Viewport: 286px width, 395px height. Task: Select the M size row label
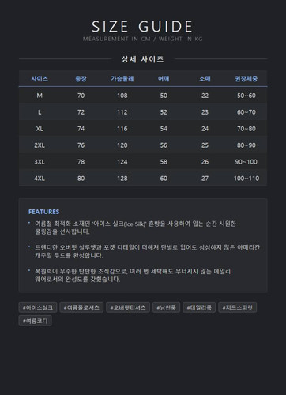40,96
